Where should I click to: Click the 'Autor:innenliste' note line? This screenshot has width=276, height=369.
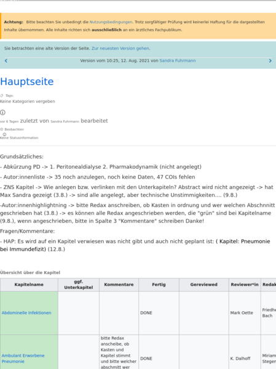pos(98,177)
